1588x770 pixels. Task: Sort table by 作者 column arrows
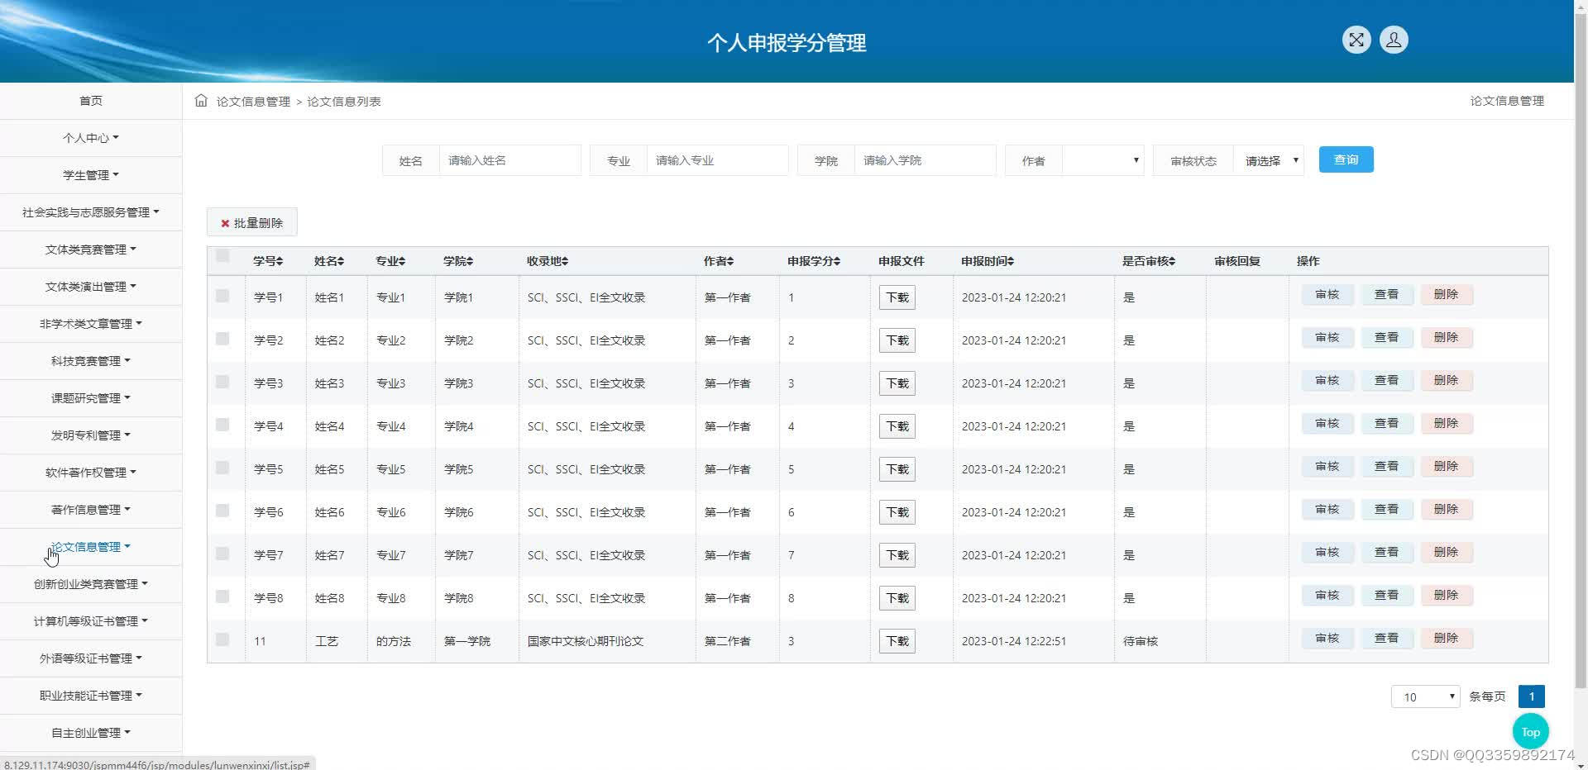(730, 261)
